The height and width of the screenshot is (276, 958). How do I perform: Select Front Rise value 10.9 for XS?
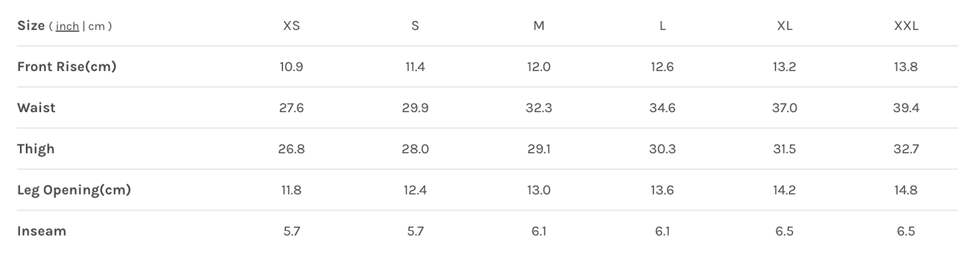[292, 67]
